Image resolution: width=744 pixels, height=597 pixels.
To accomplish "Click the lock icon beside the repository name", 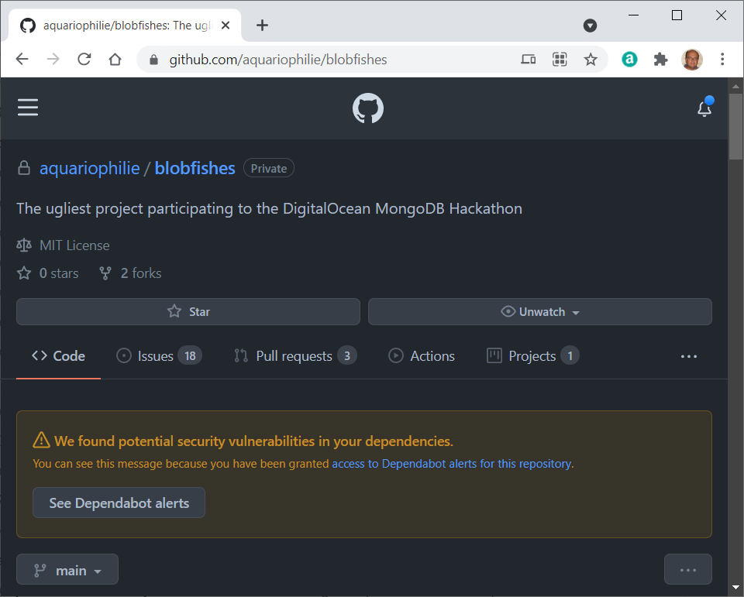I will coord(22,167).
